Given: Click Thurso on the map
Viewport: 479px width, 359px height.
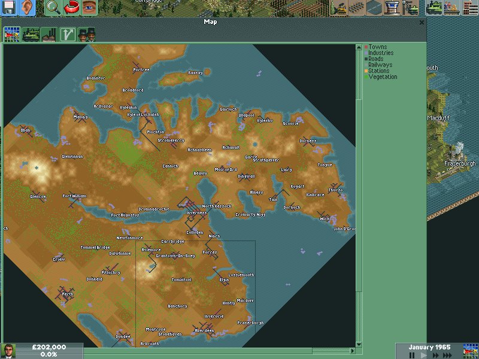Looking at the screenshot, I should pos(335,190).
